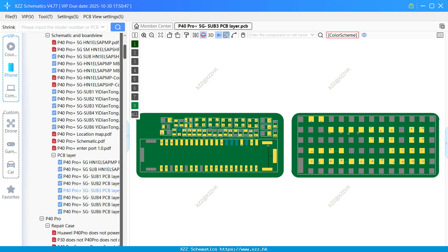Select the paint roller format tool
Screen dimensions: 448x252
[186, 35]
